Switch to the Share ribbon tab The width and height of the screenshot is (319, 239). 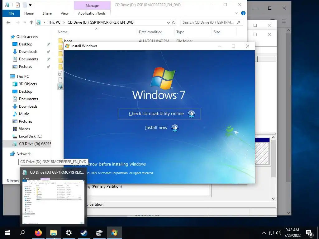[x=47, y=13]
